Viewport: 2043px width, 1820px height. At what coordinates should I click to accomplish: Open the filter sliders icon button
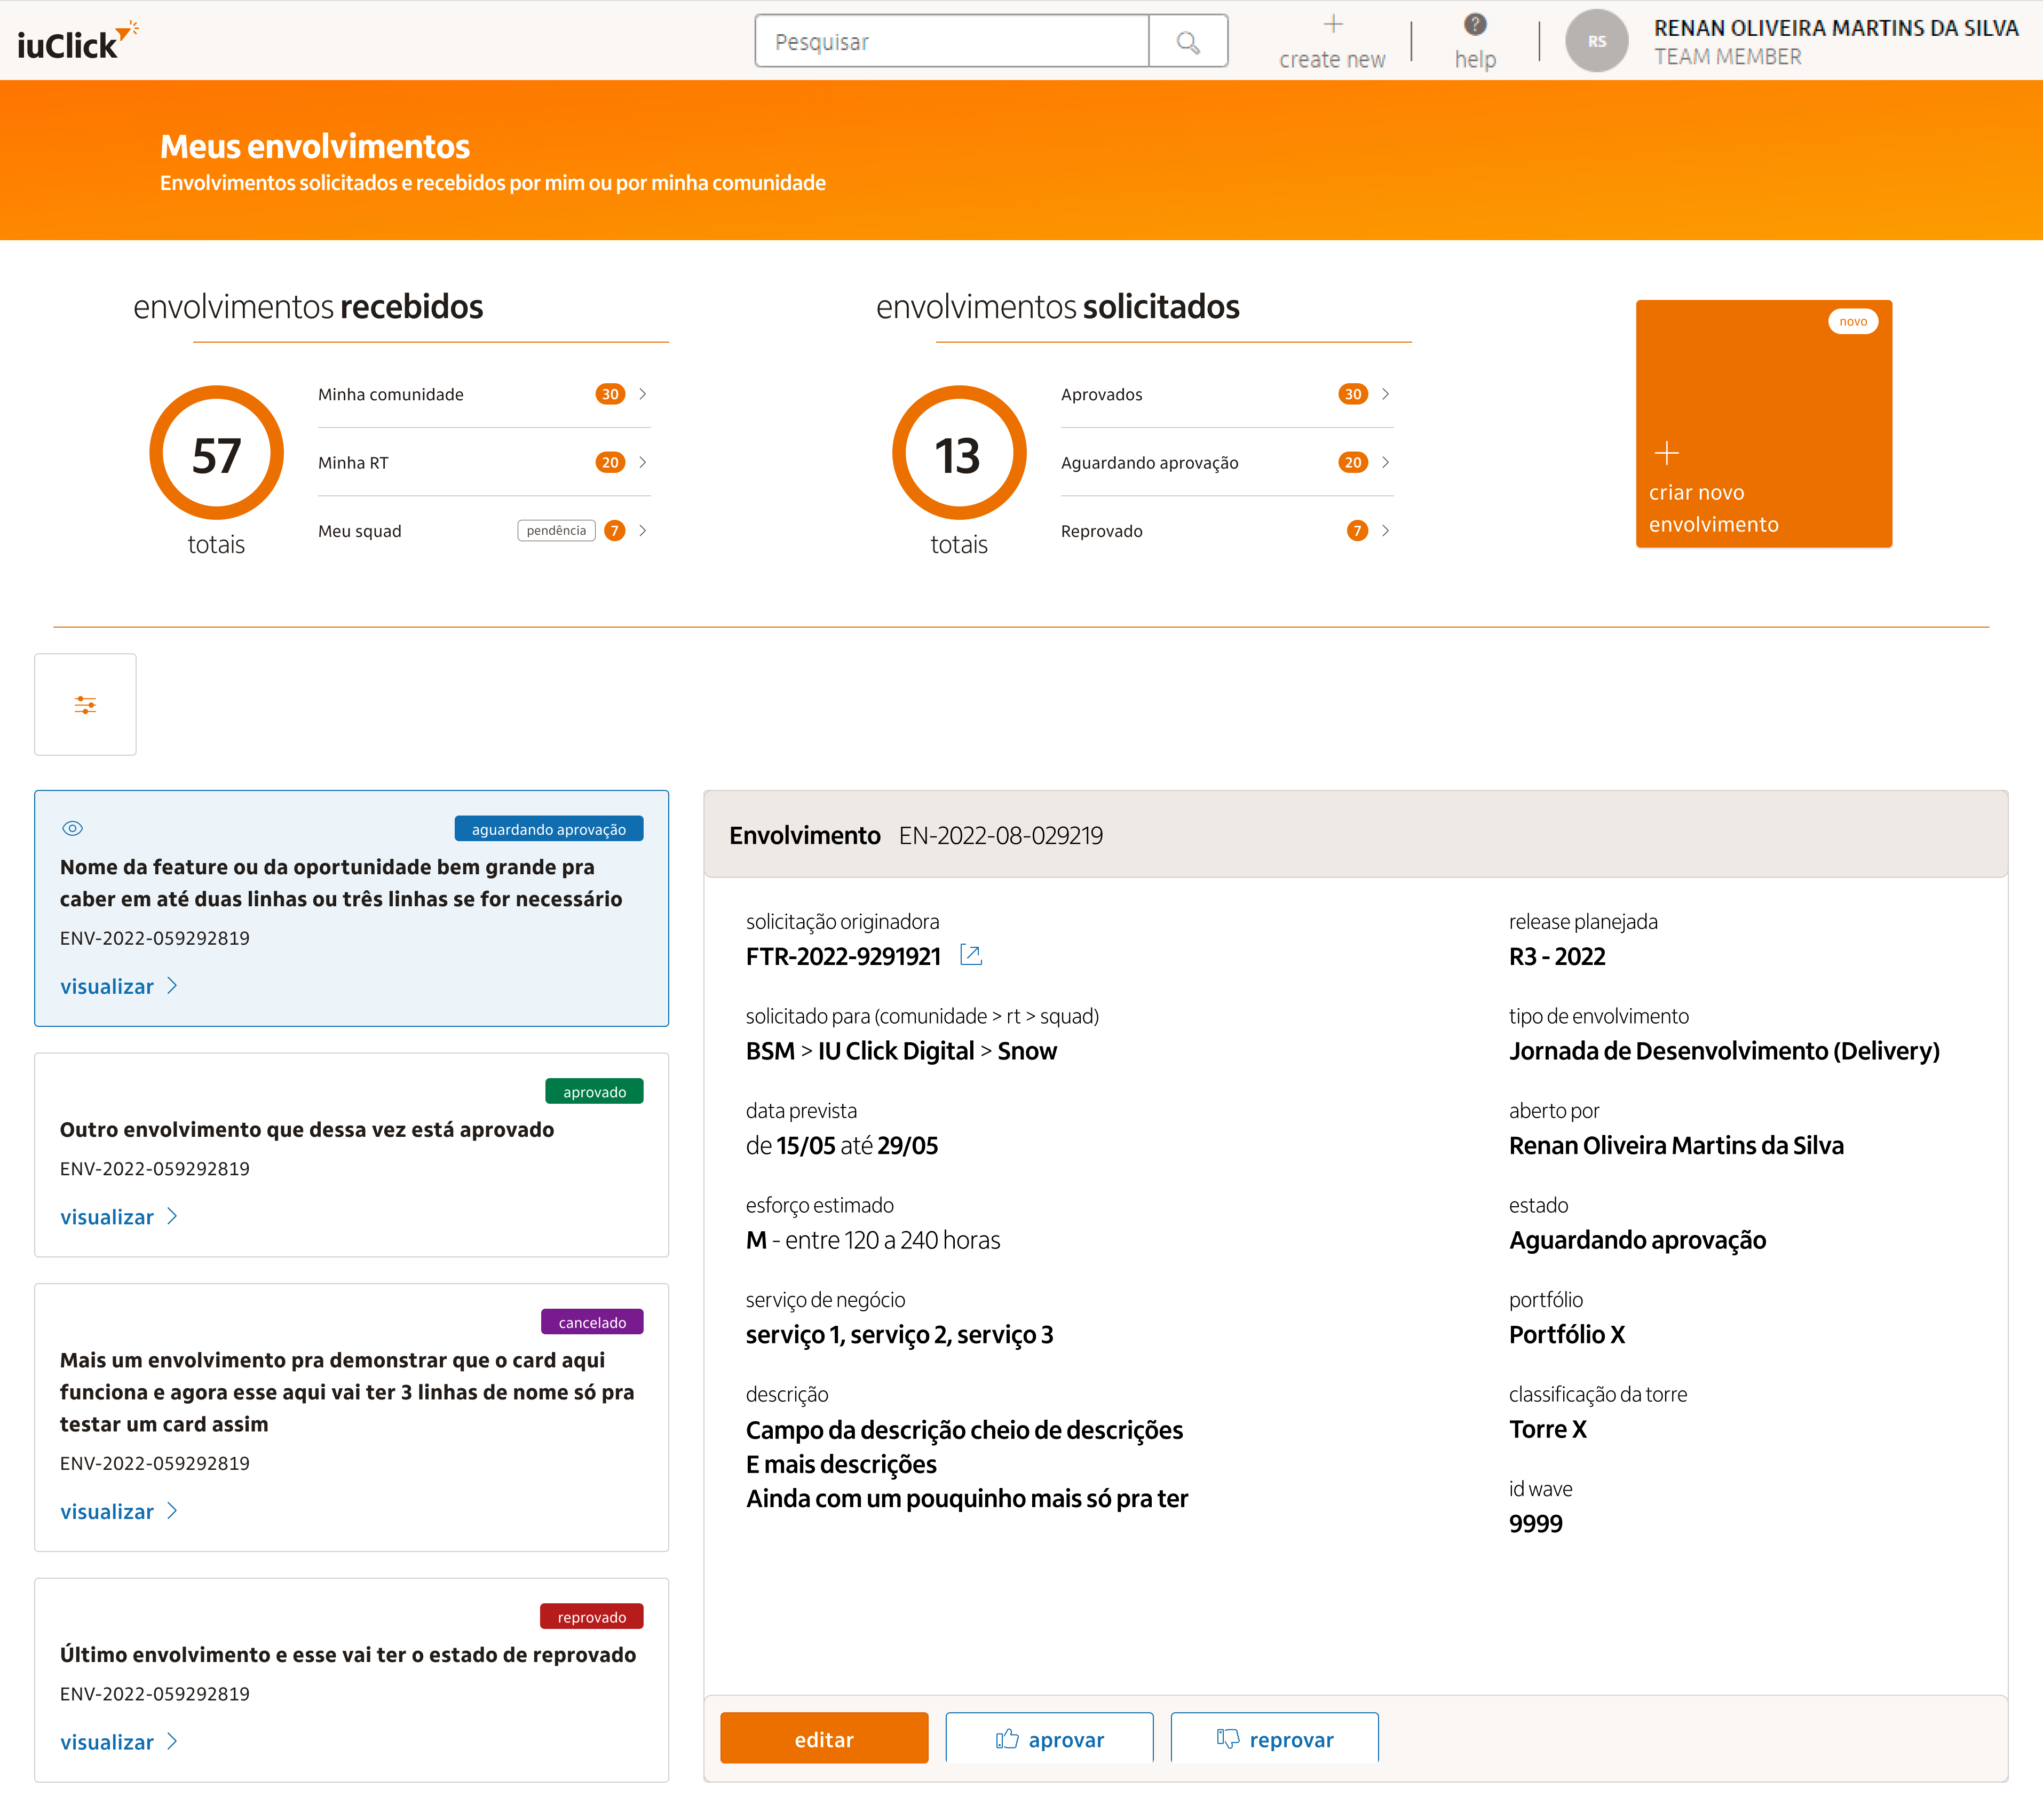coord(85,704)
